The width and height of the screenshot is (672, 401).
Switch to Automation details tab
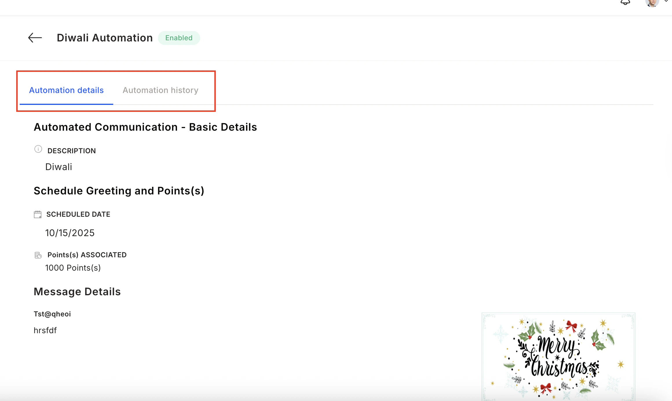tap(66, 90)
